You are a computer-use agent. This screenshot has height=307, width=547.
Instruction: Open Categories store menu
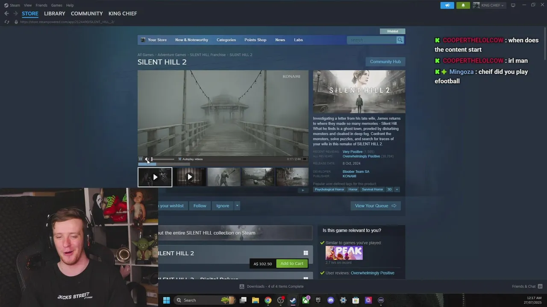[x=226, y=40]
